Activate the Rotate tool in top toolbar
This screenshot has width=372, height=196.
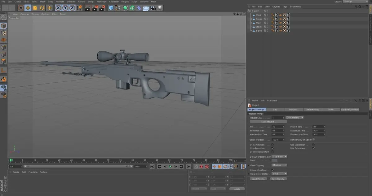coord(42,8)
